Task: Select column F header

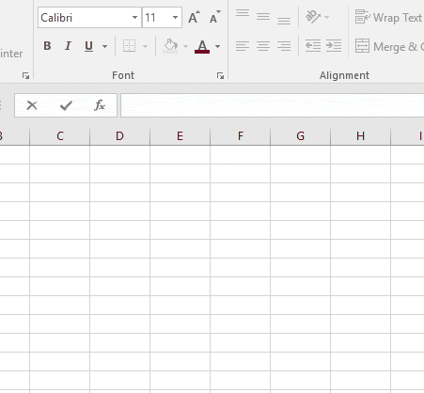Action: [241, 136]
